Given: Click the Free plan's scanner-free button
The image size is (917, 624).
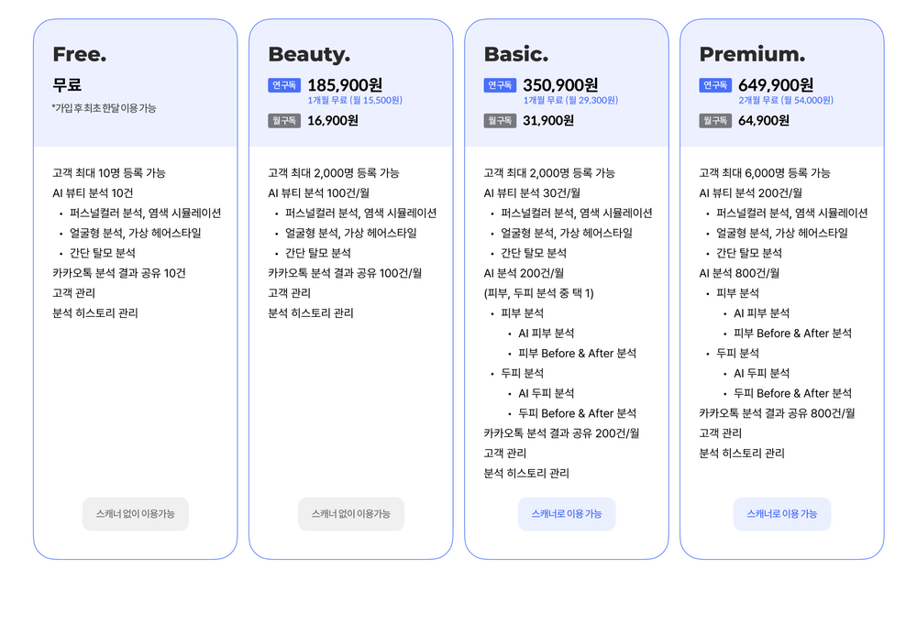Looking at the screenshot, I should pyautogui.click(x=136, y=514).
